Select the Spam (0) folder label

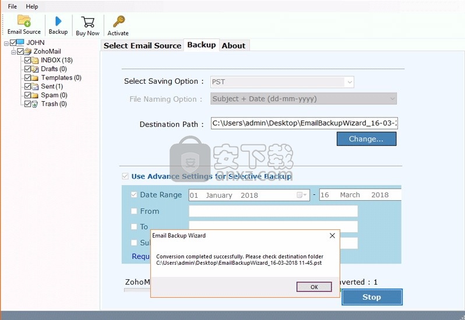pos(54,95)
